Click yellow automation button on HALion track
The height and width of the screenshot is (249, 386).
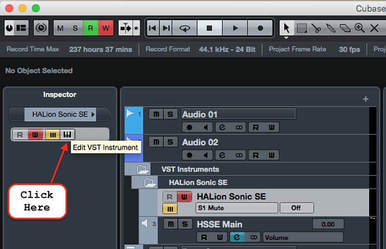(x=170, y=209)
